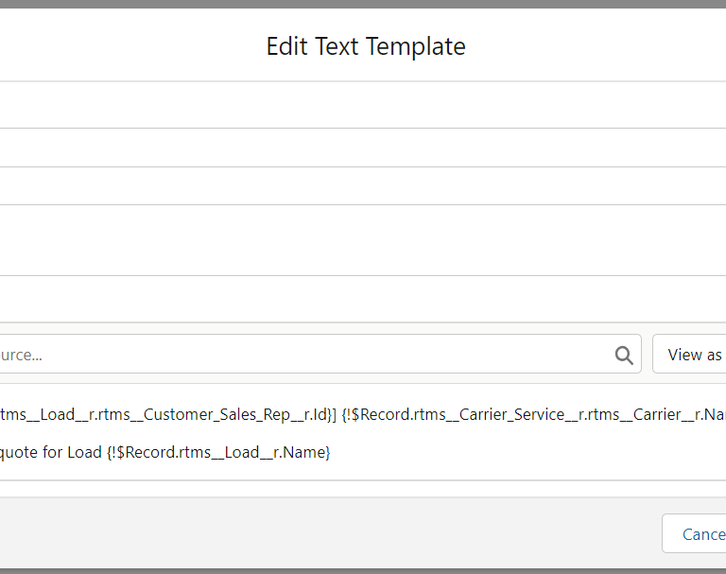726x574 pixels.
Task: Click the "urce..." placeholder text in search box
Action: (21, 355)
